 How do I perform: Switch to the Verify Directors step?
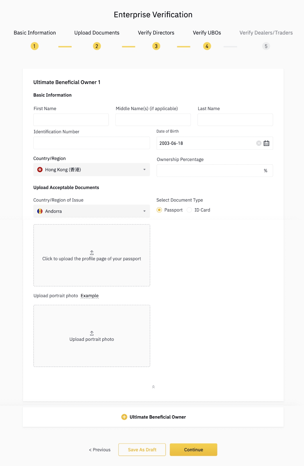click(156, 33)
